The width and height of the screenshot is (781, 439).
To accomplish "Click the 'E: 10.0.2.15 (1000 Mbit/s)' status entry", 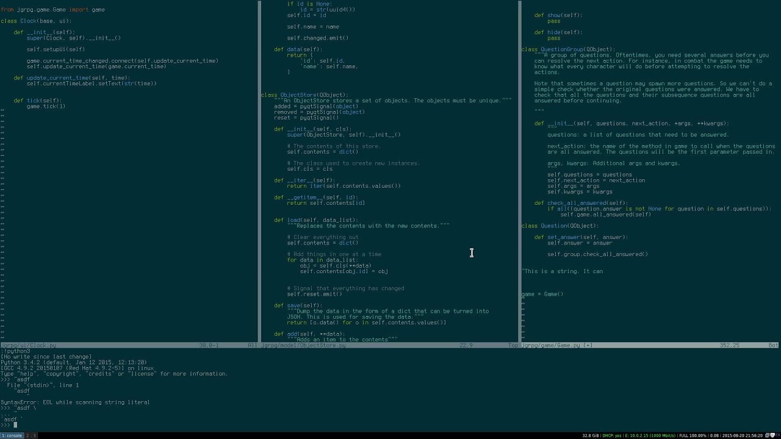I will (650, 435).
